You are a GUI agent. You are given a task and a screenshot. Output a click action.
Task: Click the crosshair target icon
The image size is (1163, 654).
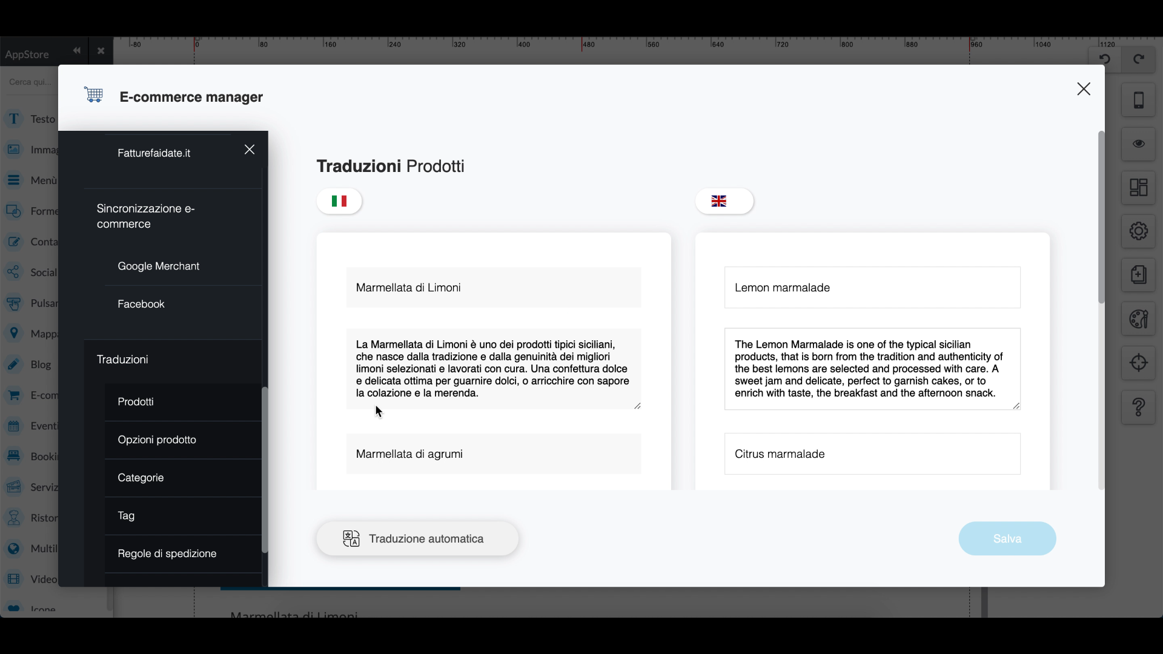(1138, 363)
